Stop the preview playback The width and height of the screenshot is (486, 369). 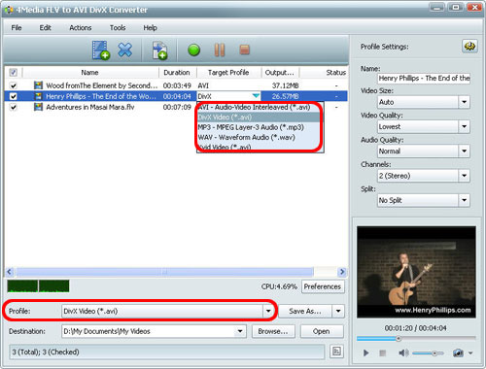[x=383, y=352]
